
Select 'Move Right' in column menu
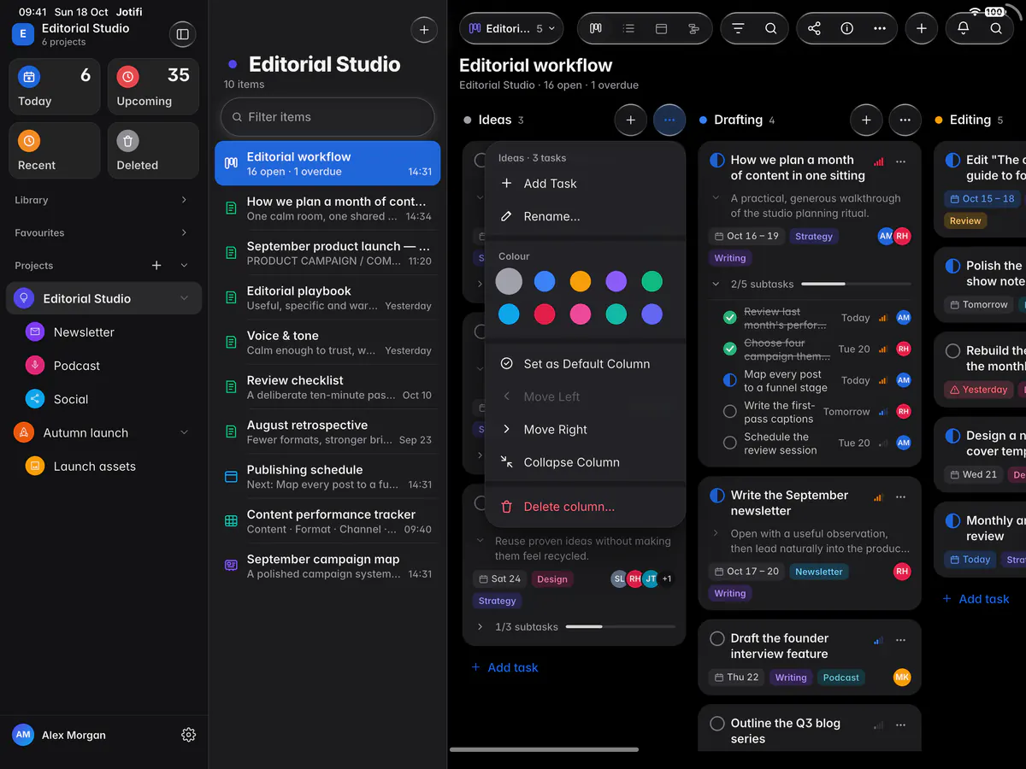tap(586, 430)
